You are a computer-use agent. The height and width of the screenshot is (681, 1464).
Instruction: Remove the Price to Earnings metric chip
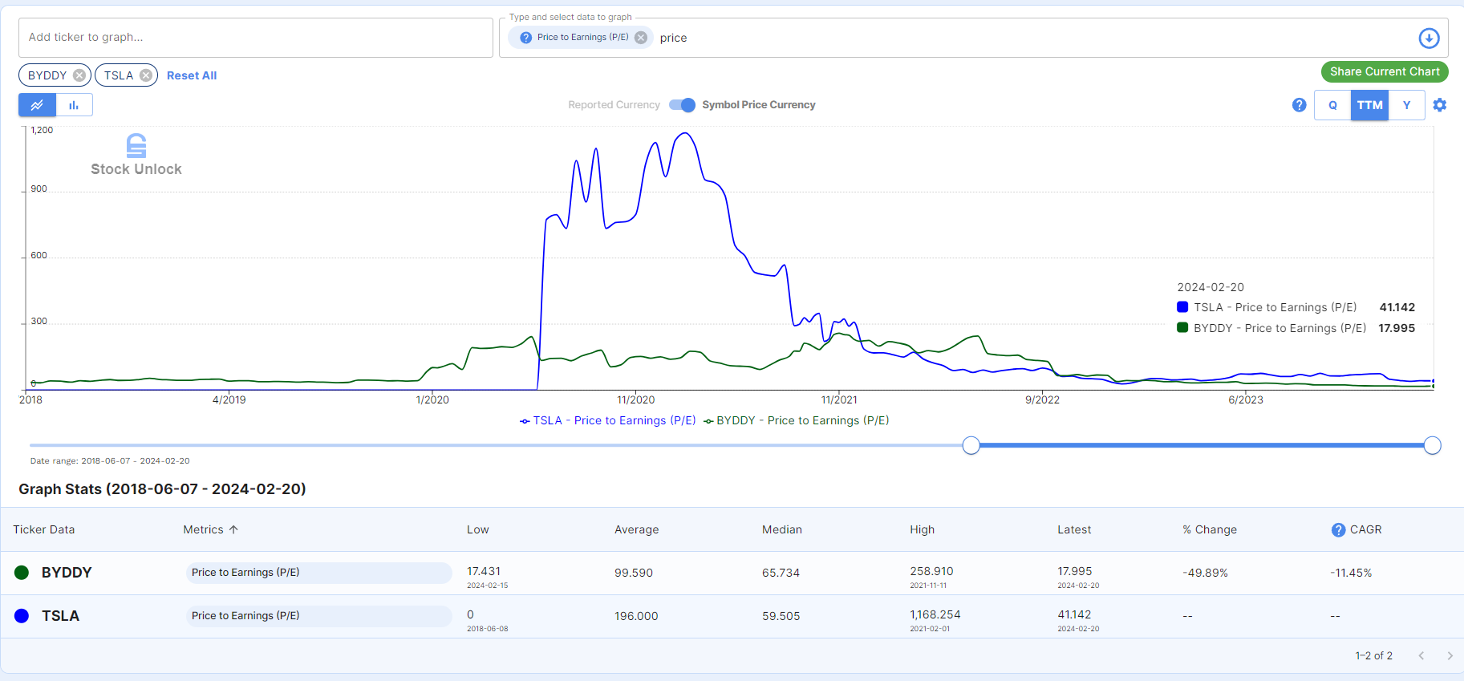[641, 38]
